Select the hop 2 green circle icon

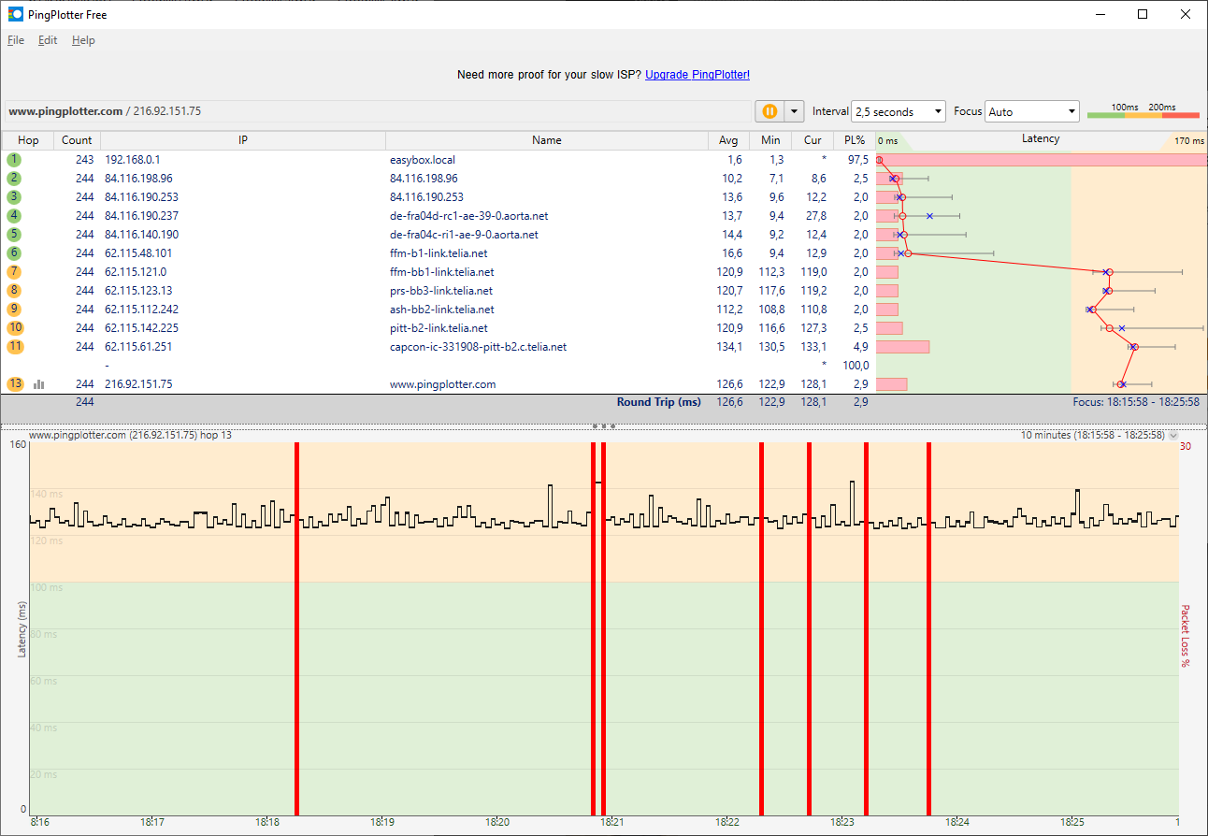point(14,179)
